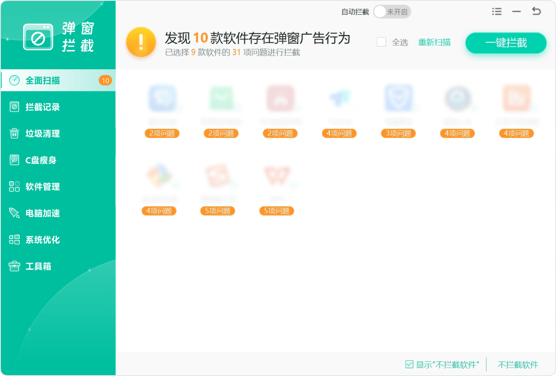
Task: Switch to 系统优化 in the sidebar
Action: 43,240
